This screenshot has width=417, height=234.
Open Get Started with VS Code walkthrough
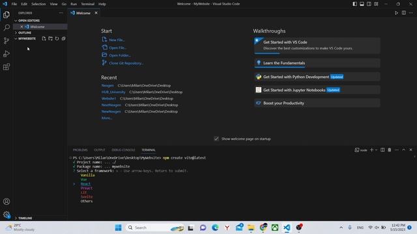[317, 45]
